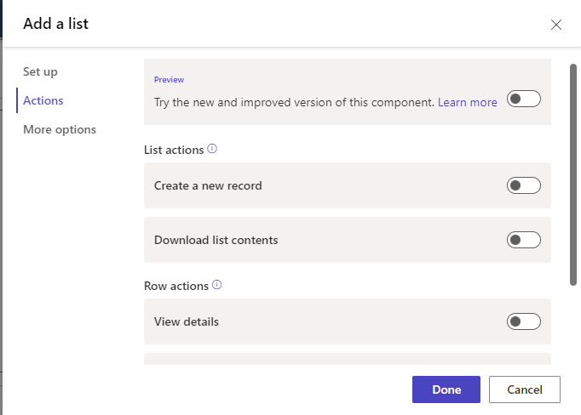Select the Actions tab
Screen dimensions: 581x415
coord(43,100)
